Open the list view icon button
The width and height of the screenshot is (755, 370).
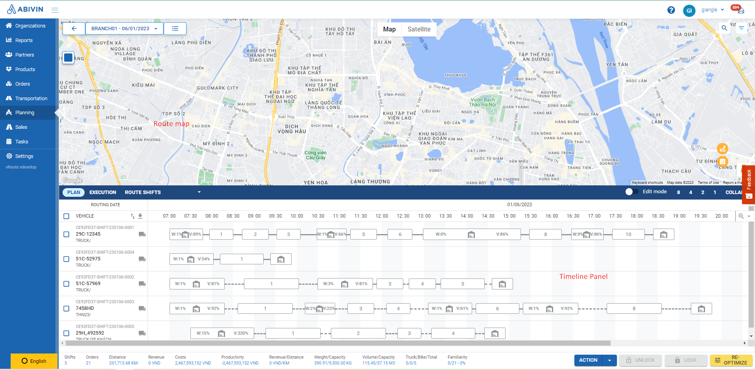[x=175, y=28]
